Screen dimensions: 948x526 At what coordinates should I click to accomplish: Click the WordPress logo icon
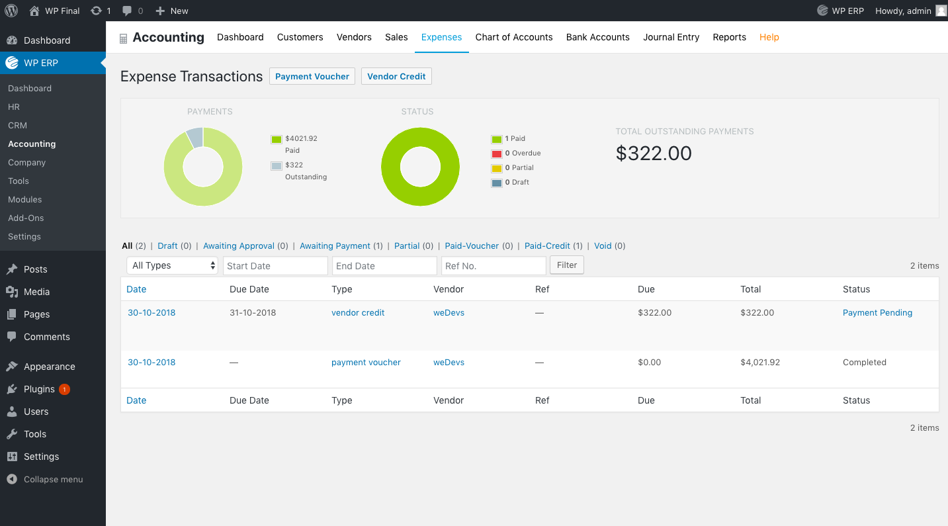coord(11,11)
